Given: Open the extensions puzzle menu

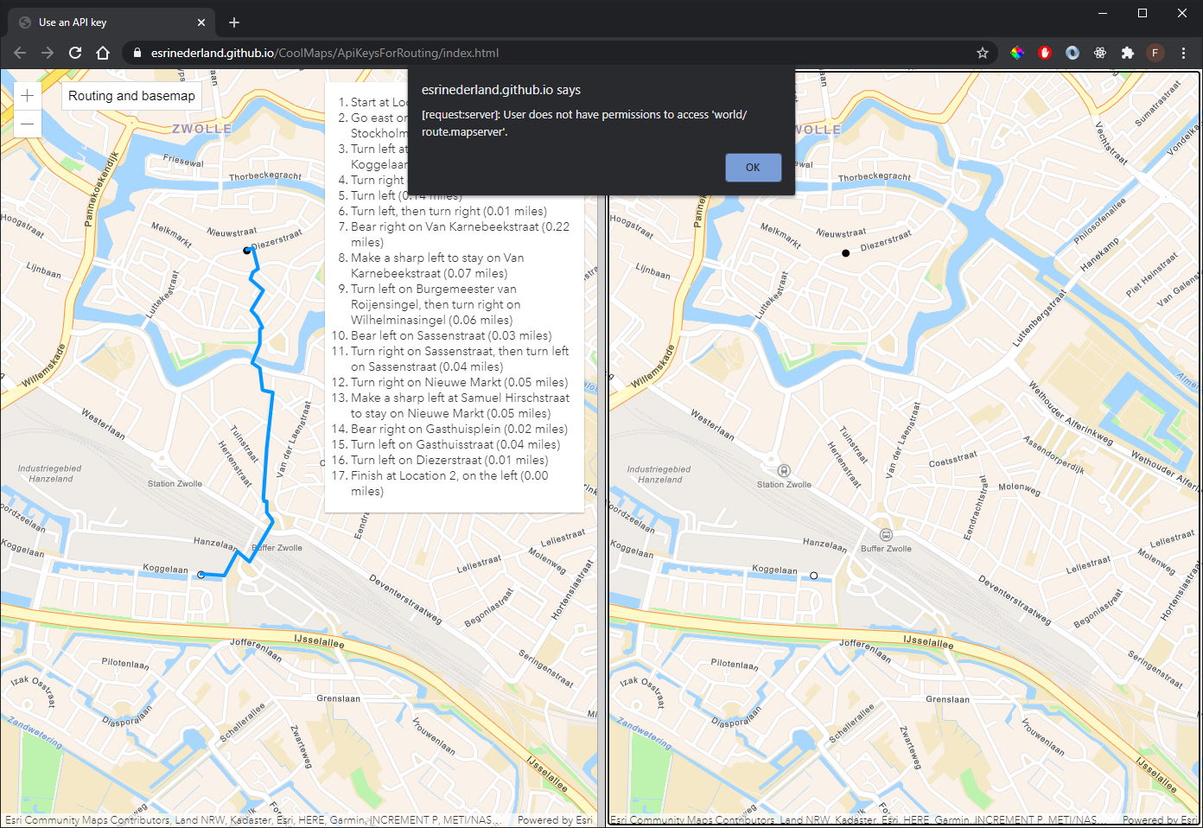Looking at the screenshot, I should click(x=1128, y=53).
